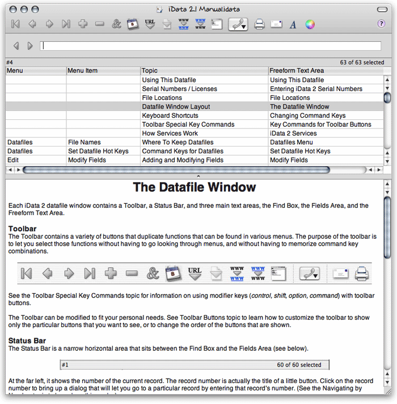397x404 pixels.
Task: Add new record with plus button
Action: coord(83,24)
